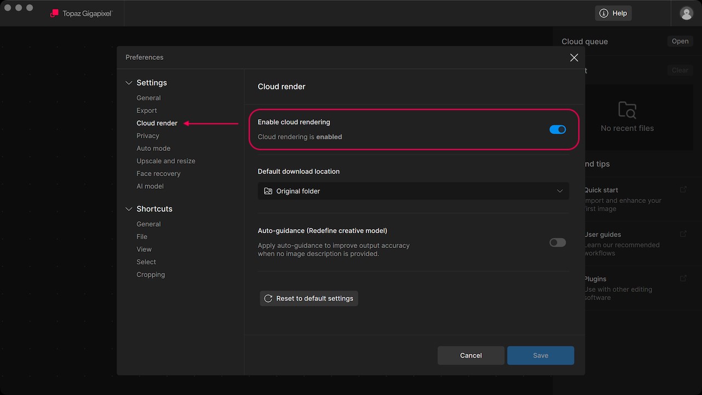
Task: Open User guides external link icon
Action: point(683,234)
